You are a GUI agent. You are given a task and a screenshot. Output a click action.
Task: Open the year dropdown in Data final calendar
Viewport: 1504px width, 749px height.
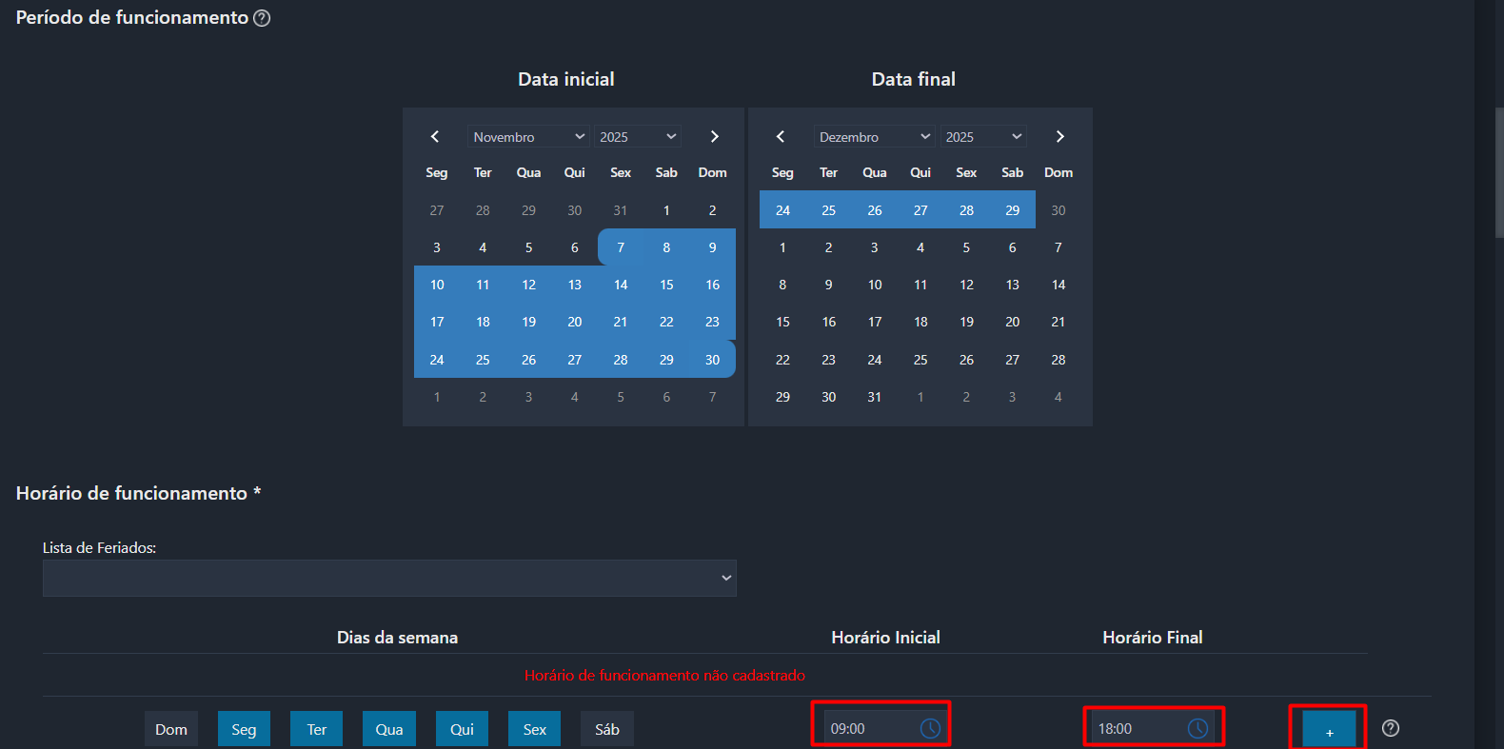983,137
